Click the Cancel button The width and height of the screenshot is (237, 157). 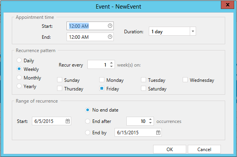(x=204, y=149)
